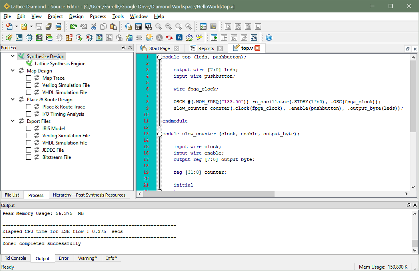This screenshot has width=419, height=271.
Task: Enable the Map Trace checkbox
Action: pos(28,78)
